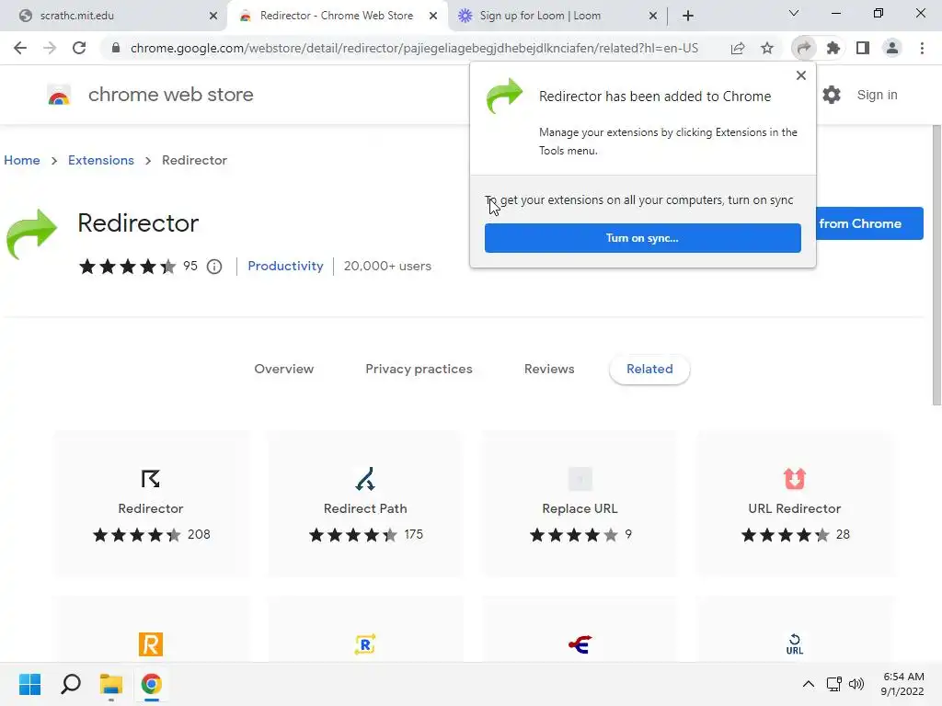Switch to the scrathc.mit.edu browser tab
Screen dimensions: 942x706
click(x=111, y=16)
